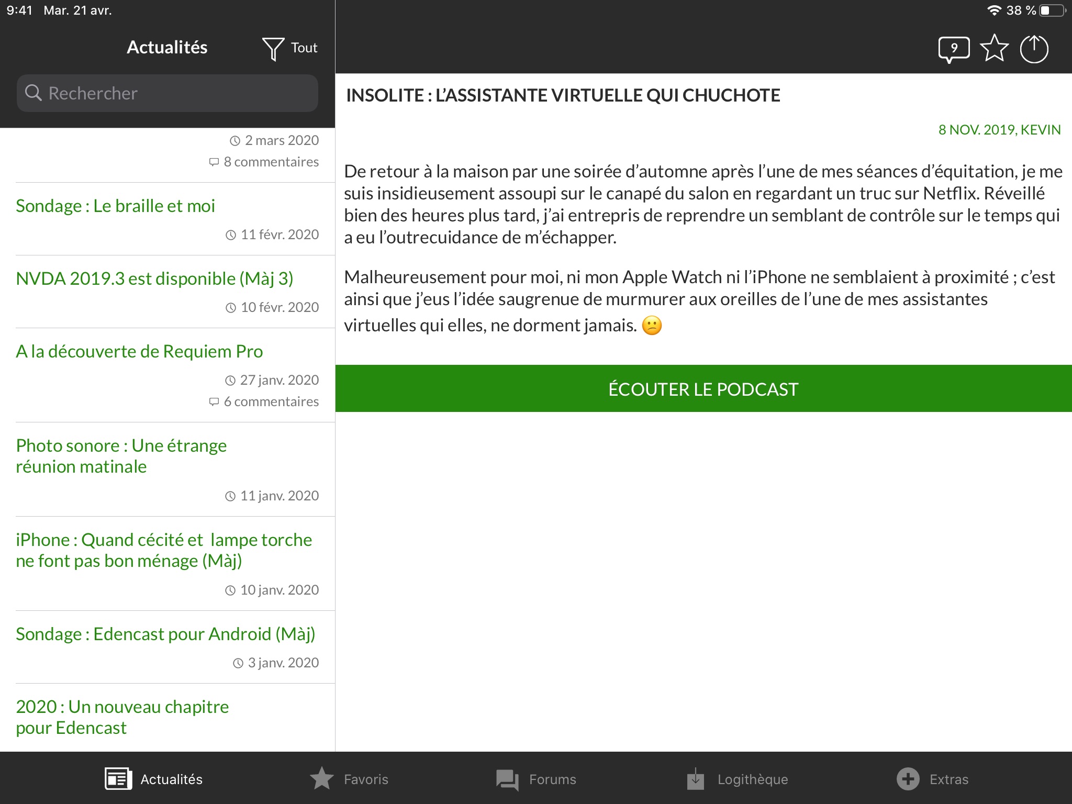
Task: Open Photo sonore : Une étrange réunion matinale
Action: point(167,470)
